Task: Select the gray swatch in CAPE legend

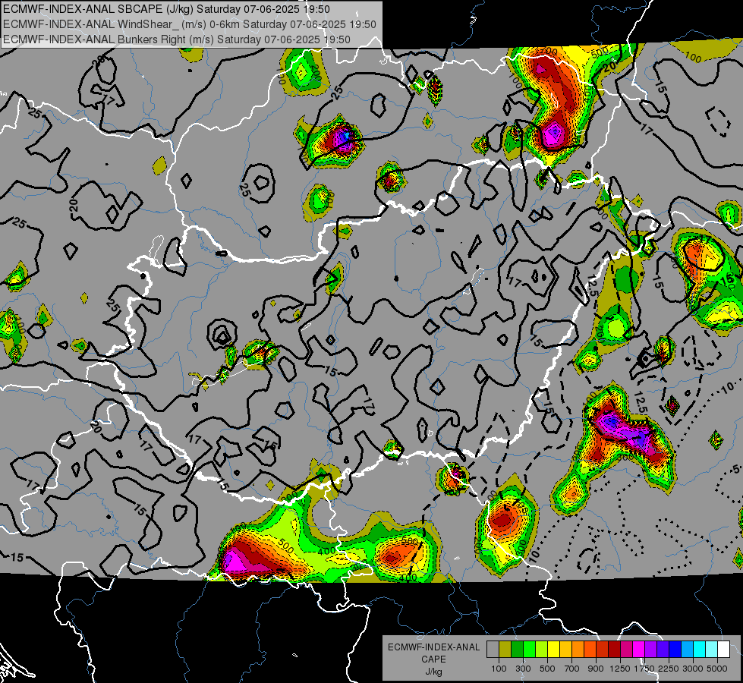Action: pos(493,650)
